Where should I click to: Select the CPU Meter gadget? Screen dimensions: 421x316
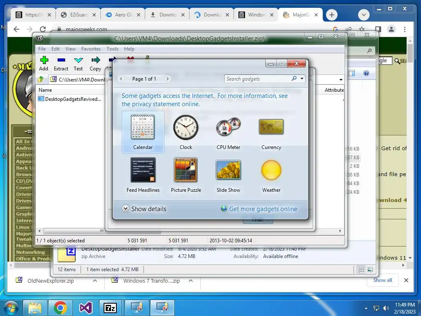click(229, 132)
